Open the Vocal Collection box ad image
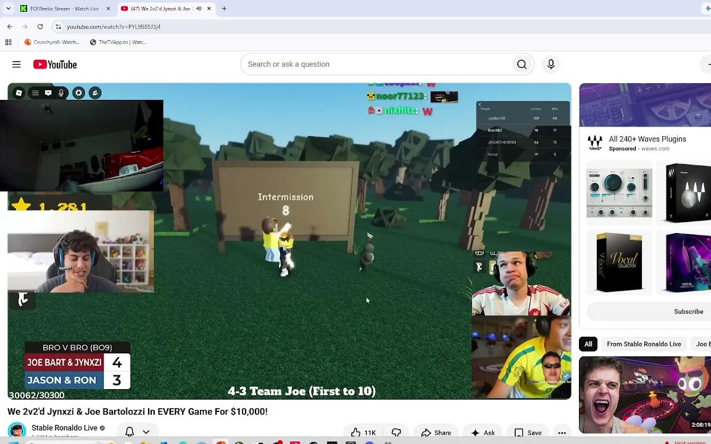The image size is (711, 444). click(x=619, y=262)
